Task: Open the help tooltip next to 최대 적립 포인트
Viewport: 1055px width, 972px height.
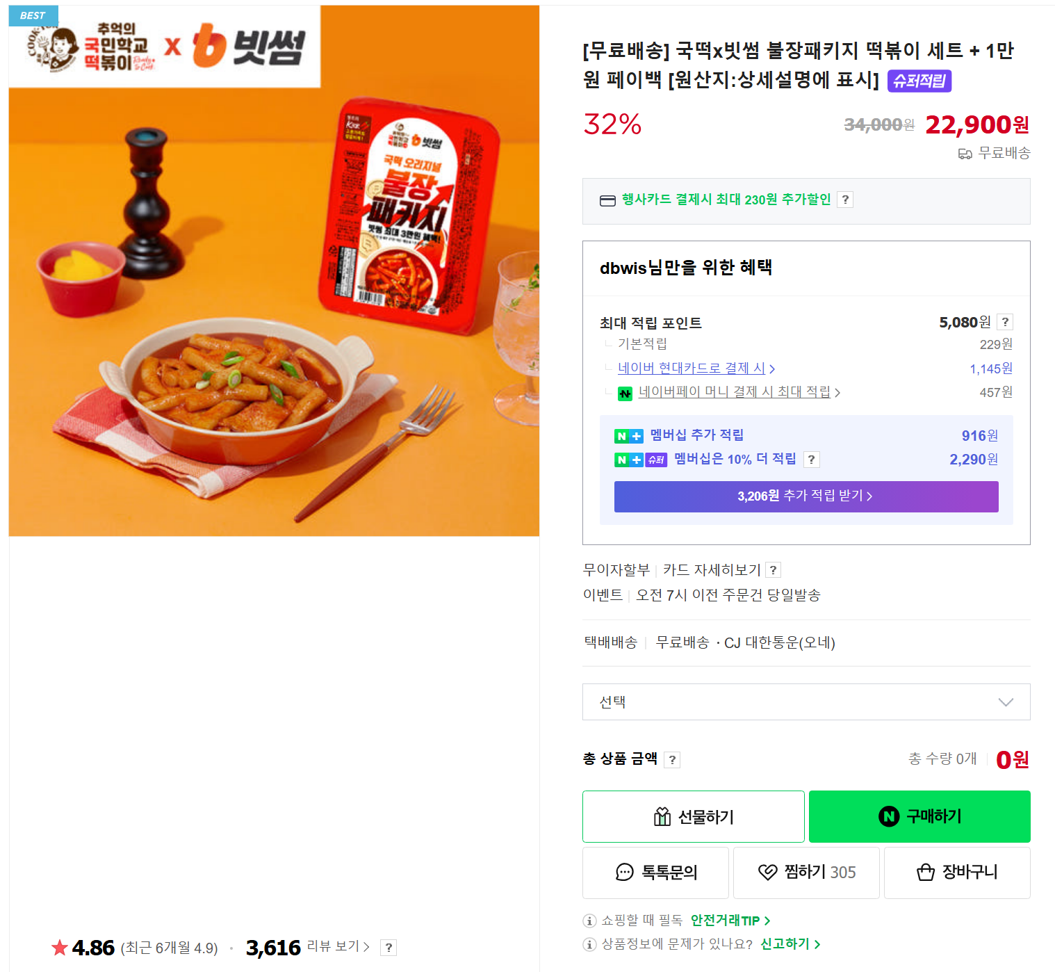Action: [1005, 322]
